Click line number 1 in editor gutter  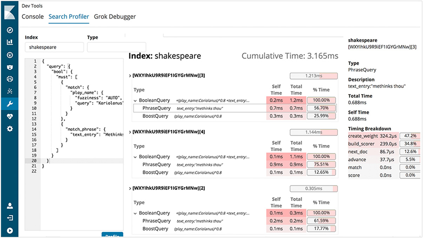(35, 61)
